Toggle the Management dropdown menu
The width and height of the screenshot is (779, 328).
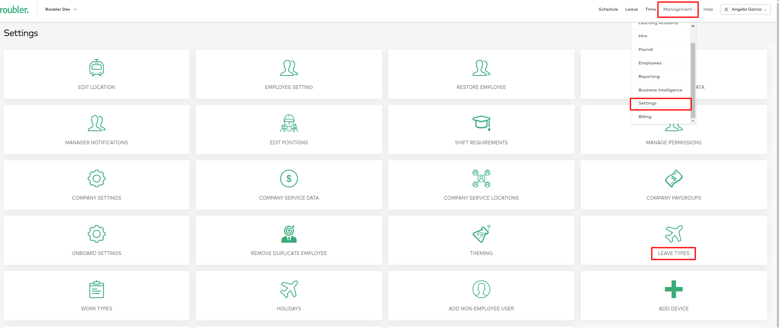coord(680,9)
